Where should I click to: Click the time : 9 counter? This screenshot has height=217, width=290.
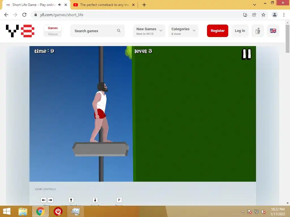coord(44,51)
